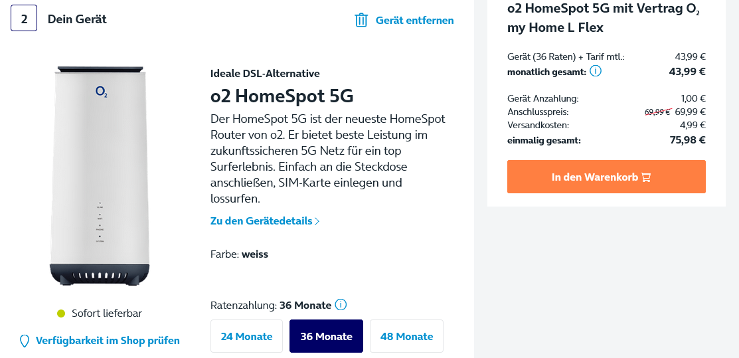Screen dimensions: 739x358
Task: Open Verfügbarkeit im Shop prüfen link
Action: (108, 341)
